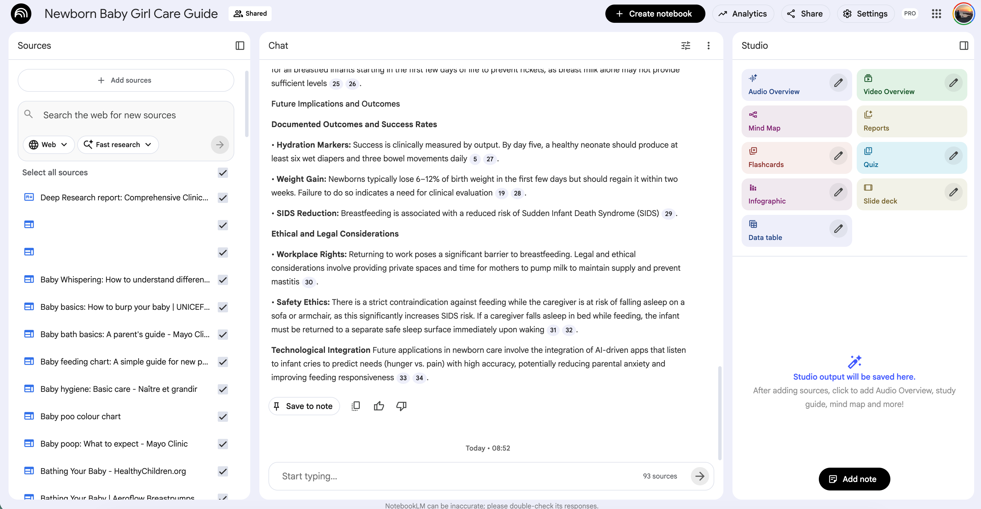Collapse the Sources panel icon
The image size is (981, 509).
[239, 46]
